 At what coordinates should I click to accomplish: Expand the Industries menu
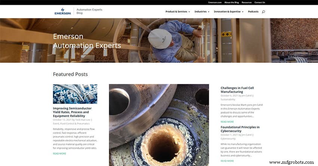coord(202,12)
